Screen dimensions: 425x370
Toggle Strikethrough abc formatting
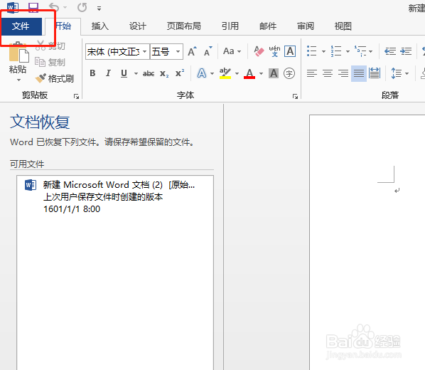[x=149, y=73]
